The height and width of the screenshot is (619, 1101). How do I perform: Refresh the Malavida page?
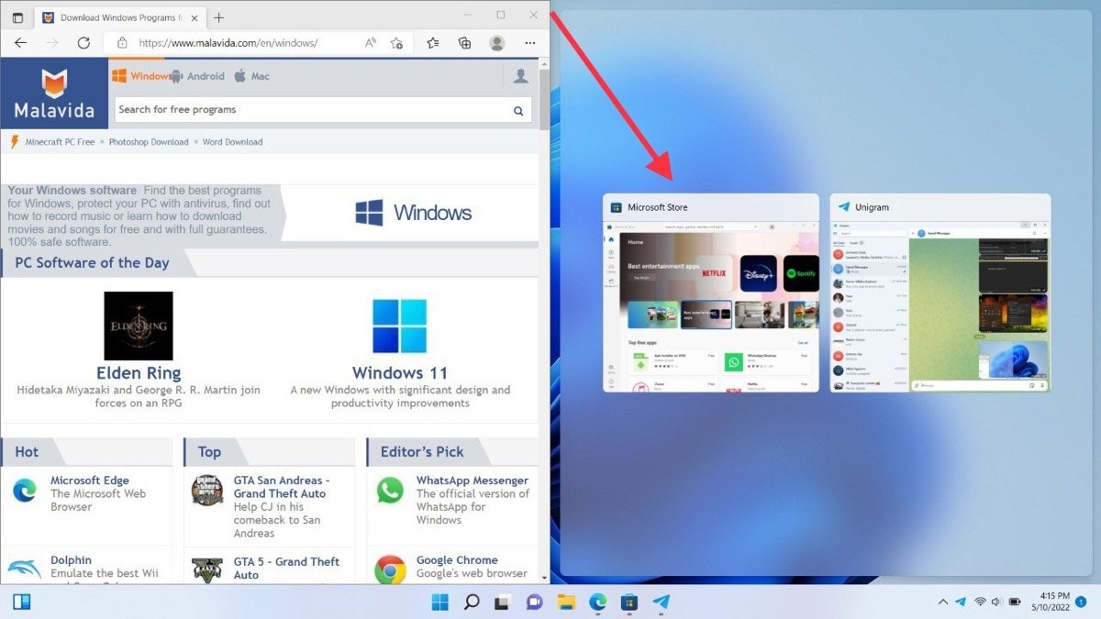(83, 43)
